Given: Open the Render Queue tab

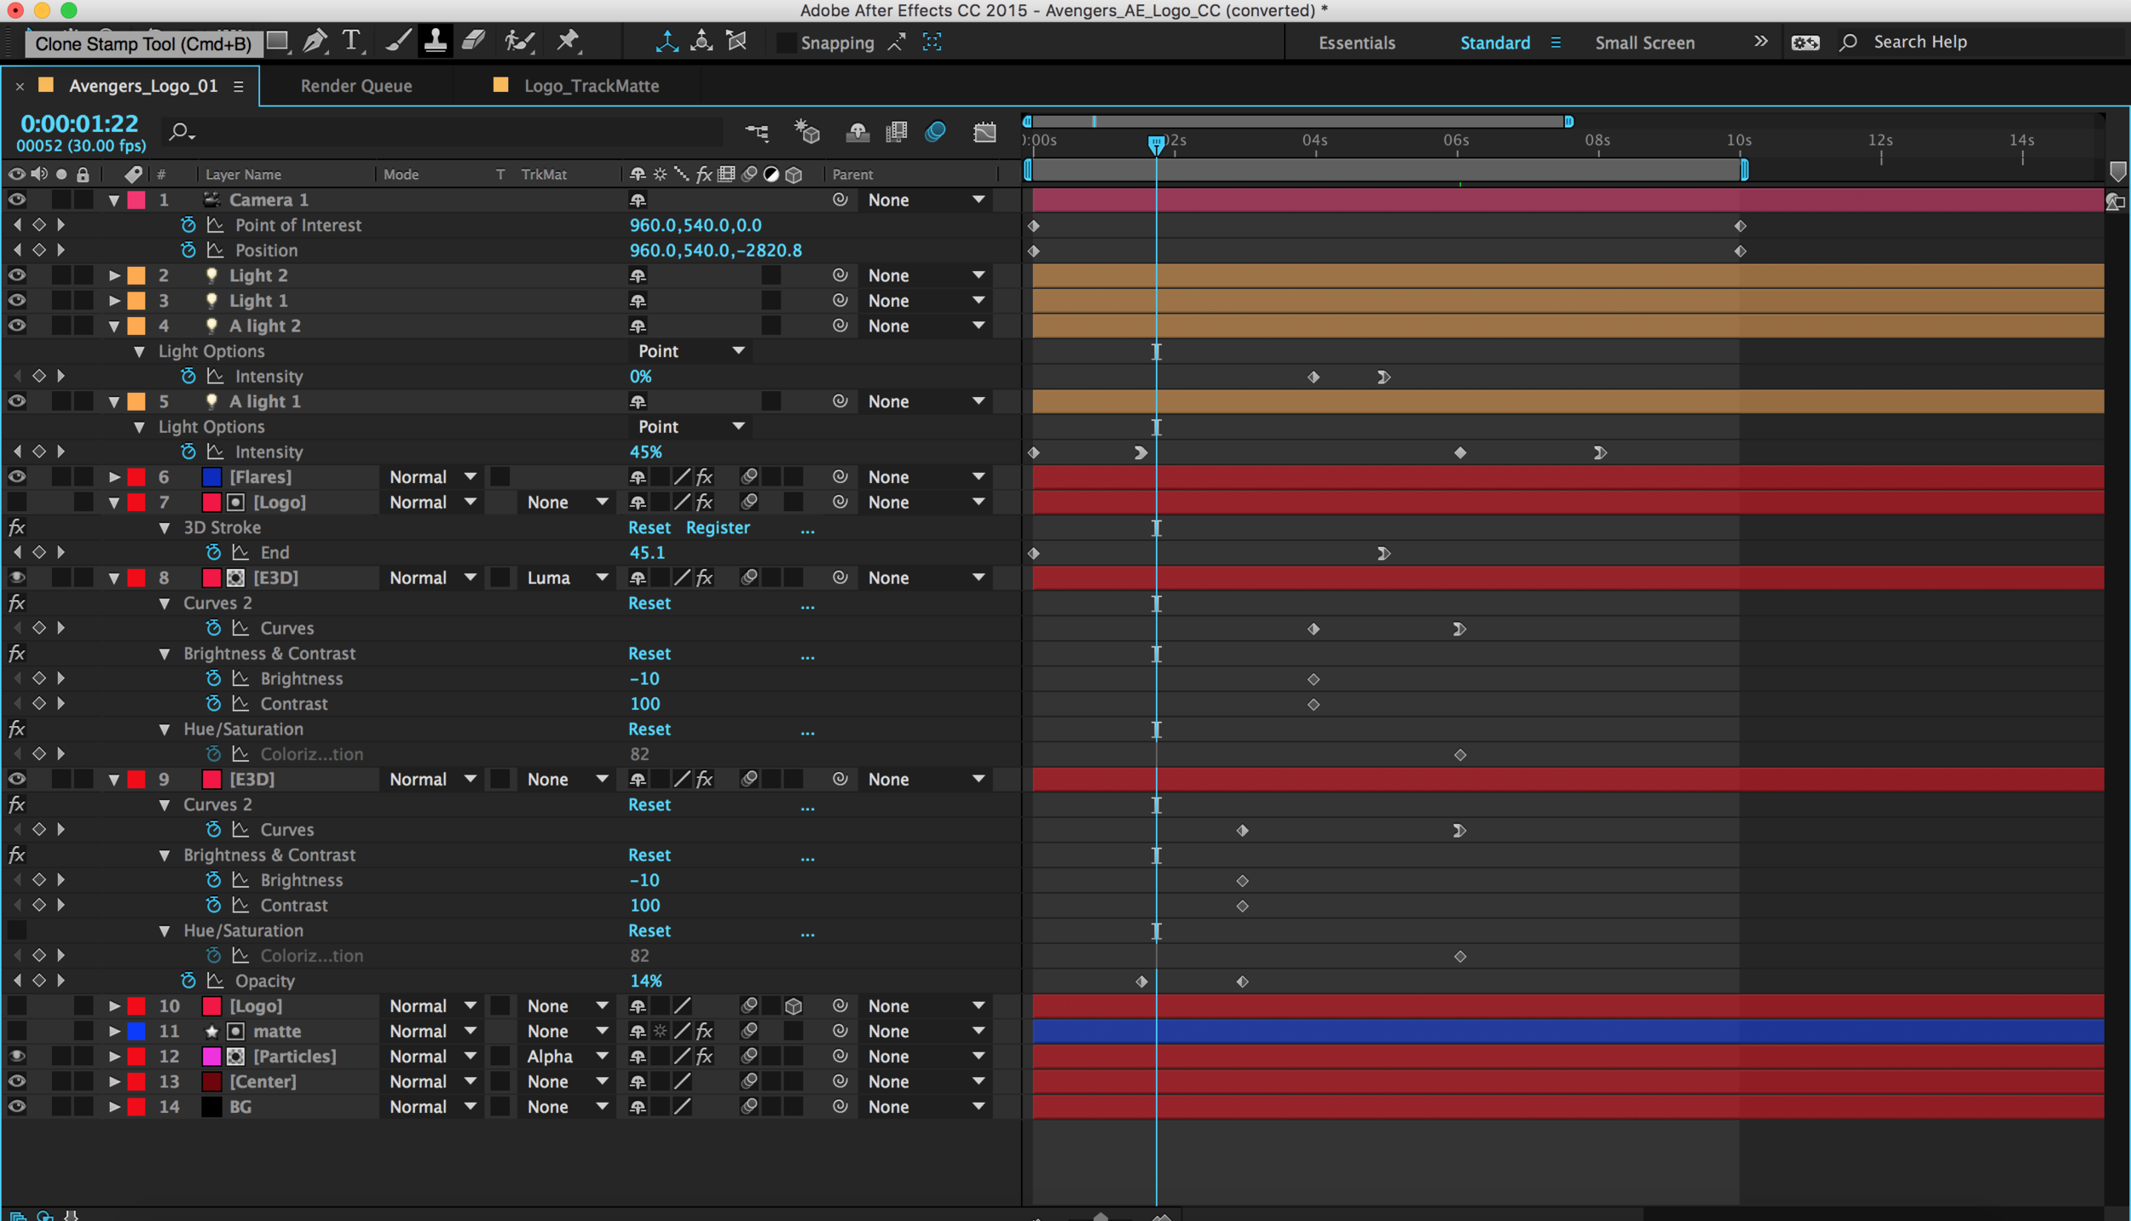Looking at the screenshot, I should (x=355, y=84).
